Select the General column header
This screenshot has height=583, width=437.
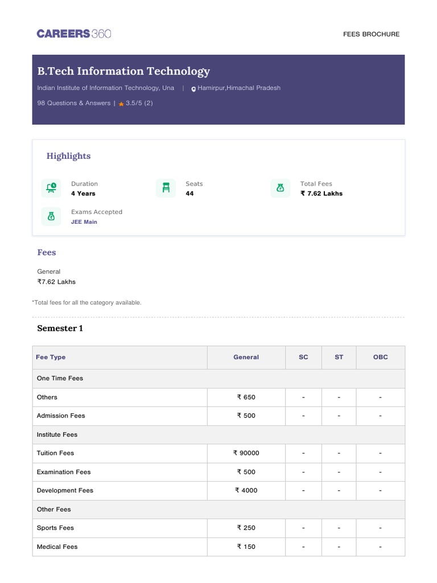pos(246,357)
